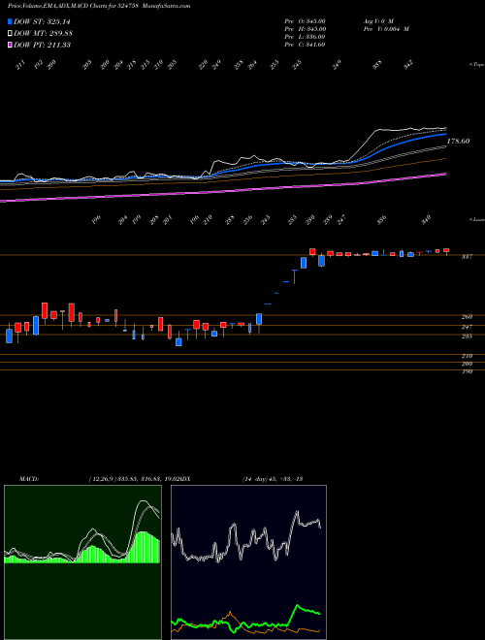
Task: Click the magenta DOW PT legend square
Action: pos(11,45)
